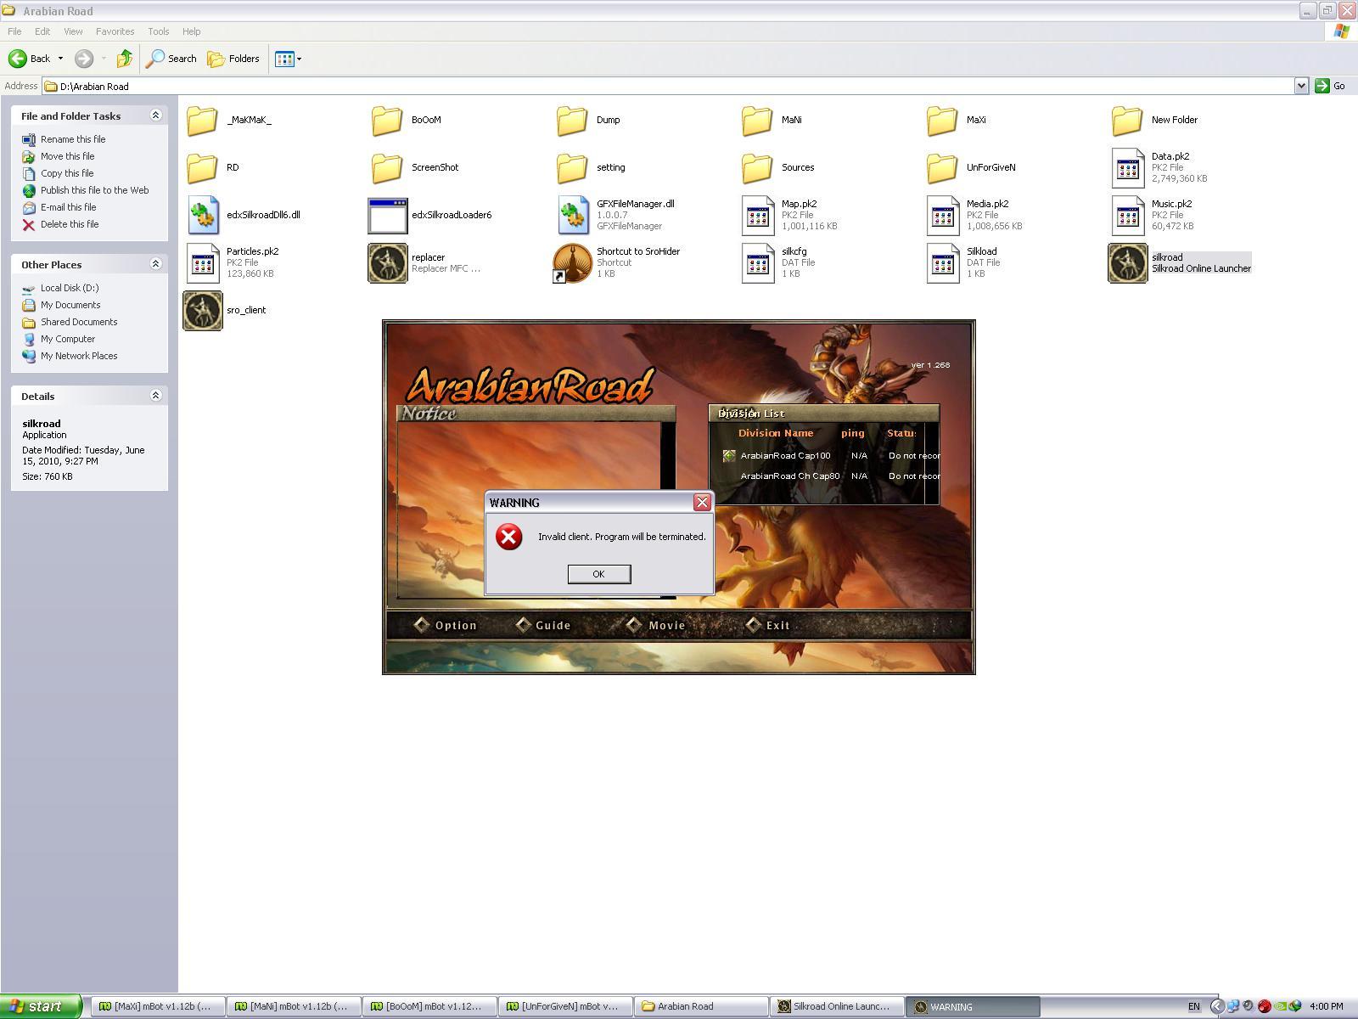This screenshot has width=1358, height=1019.
Task: Switch to [MaXi] mBot taskbar button
Action: click(x=159, y=1006)
